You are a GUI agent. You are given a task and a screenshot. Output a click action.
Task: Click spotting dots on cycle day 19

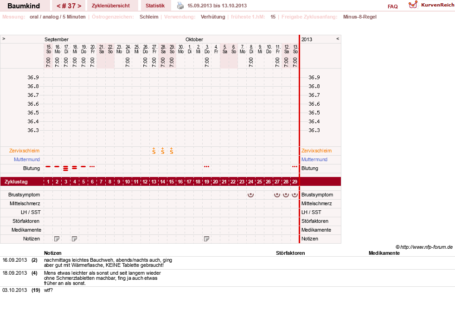pyautogui.click(x=206, y=167)
